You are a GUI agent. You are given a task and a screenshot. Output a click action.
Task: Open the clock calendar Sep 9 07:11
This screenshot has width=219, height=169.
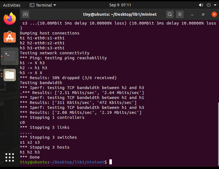tap(120, 5)
